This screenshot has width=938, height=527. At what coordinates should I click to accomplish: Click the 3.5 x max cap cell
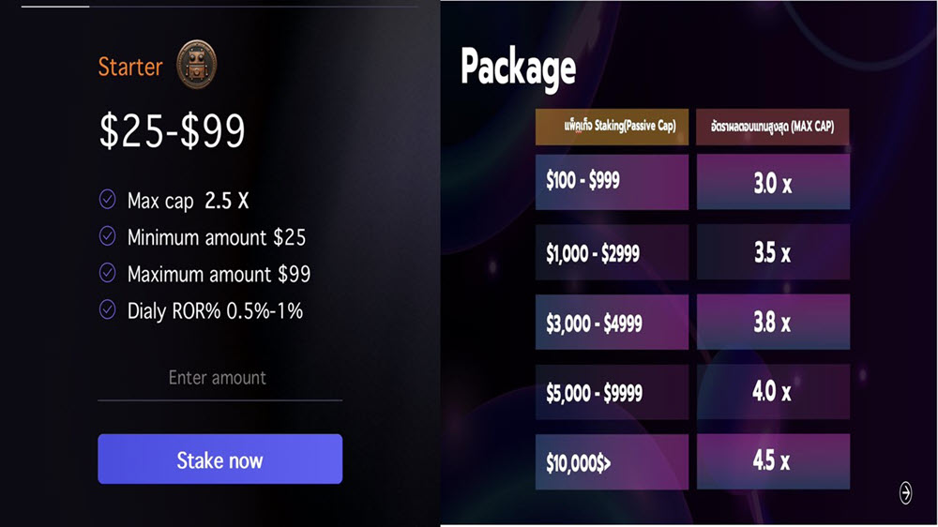coord(773,252)
